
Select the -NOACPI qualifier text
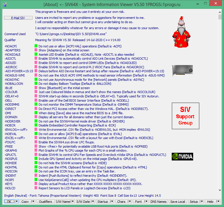pos(11,46)
